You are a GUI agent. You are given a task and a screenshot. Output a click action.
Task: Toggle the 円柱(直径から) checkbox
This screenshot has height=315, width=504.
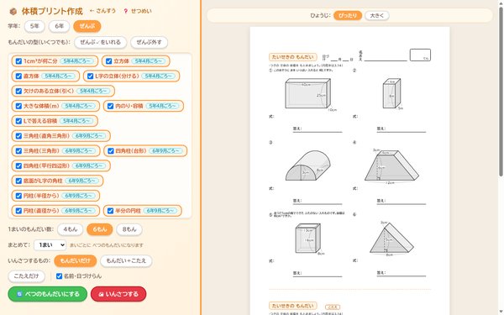pos(18,211)
